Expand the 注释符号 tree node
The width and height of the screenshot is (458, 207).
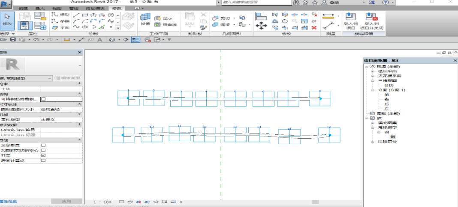point(372,142)
